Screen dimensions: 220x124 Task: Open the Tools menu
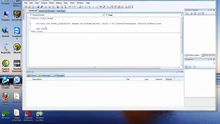tap(72, 3)
